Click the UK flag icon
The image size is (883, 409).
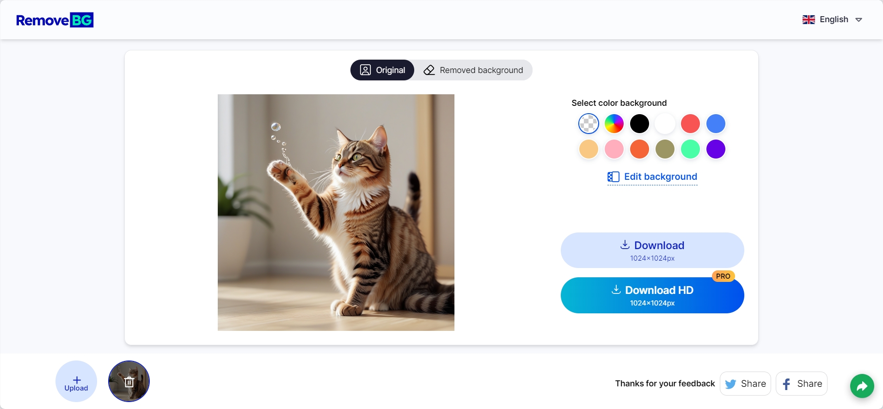809,19
